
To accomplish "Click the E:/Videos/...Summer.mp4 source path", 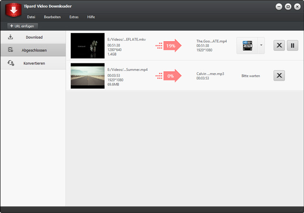I will tap(128, 70).
